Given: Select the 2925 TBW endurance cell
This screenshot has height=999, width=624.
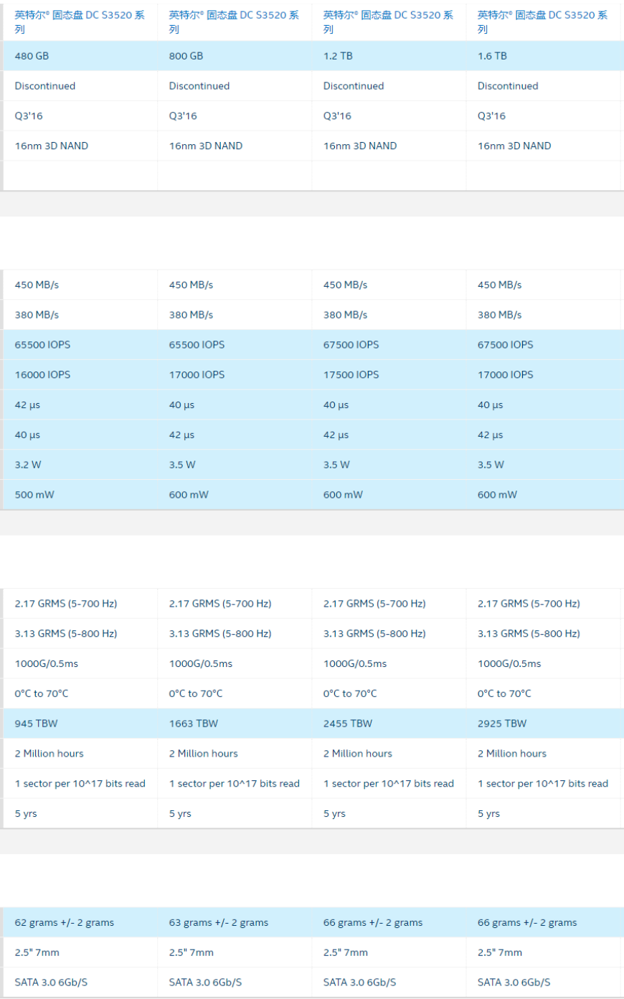Looking at the screenshot, I should point(543,724).
